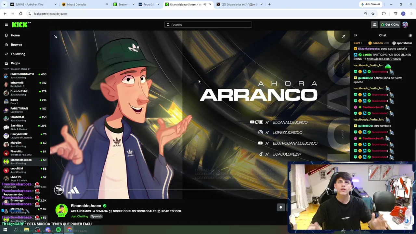Screen dimensions: 416x234
Task: Open baldu channel in sidebar
Action: coord(25,101)
